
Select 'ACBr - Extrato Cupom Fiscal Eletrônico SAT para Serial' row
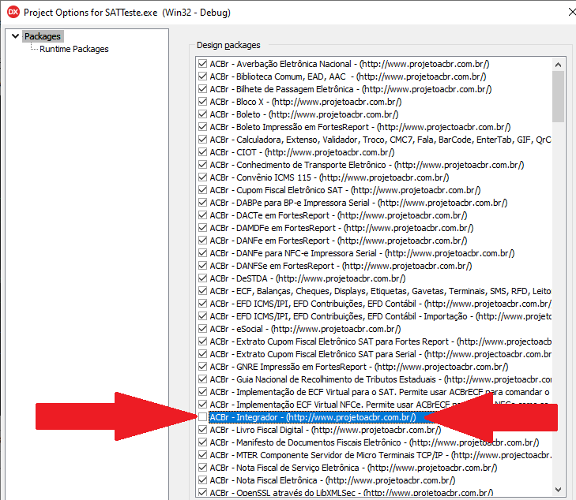click(381, 354)
